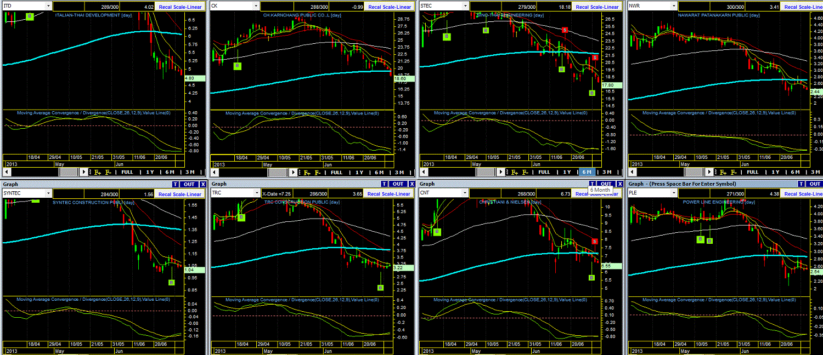Click the F- icon under the CK chart
The image size is (823, 355).
tap(318, 172)
